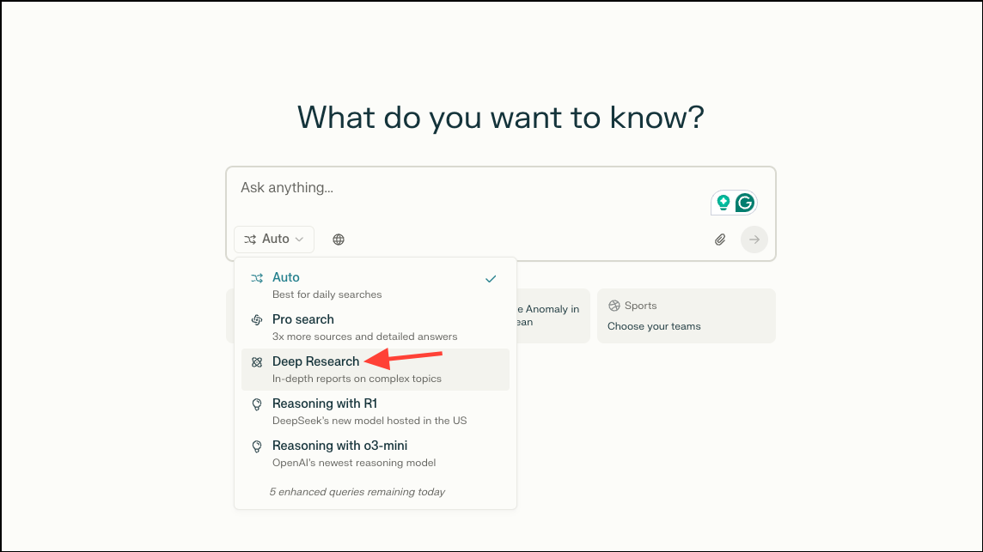Click the checkmark marking Auto as selected
The width and height of the screenshot is (983, 552).
[x=491, y=278]
